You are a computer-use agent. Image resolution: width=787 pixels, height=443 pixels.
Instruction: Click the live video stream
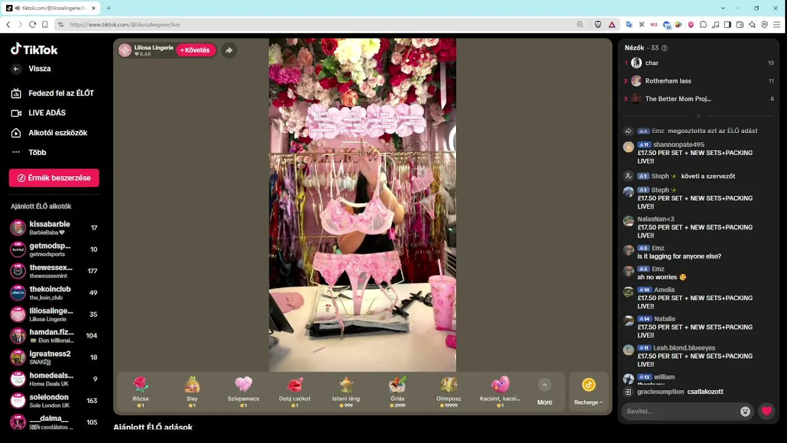362,205
